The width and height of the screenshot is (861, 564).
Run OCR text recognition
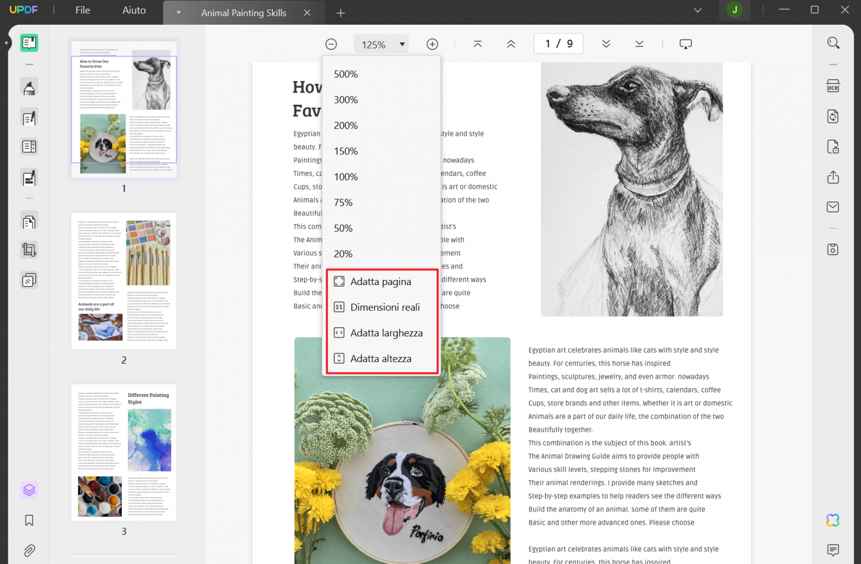point(833,86)
